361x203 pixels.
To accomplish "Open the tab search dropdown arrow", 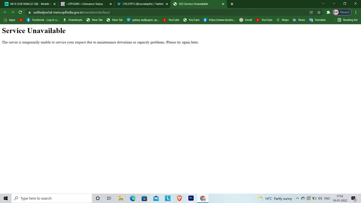I will (x=323, y=4).
